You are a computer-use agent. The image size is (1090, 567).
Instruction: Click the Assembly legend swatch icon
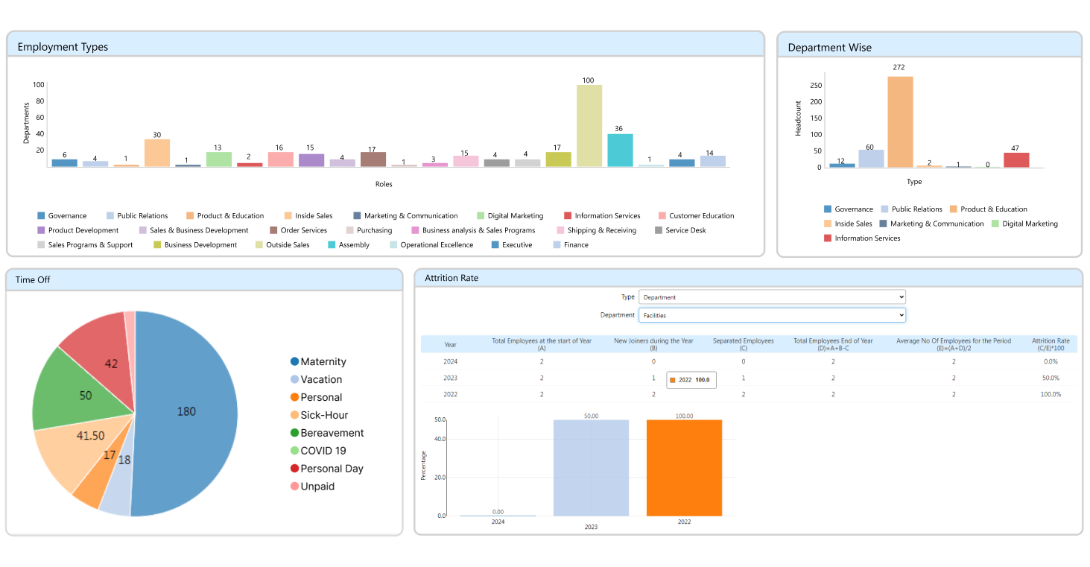click(332, 245)
